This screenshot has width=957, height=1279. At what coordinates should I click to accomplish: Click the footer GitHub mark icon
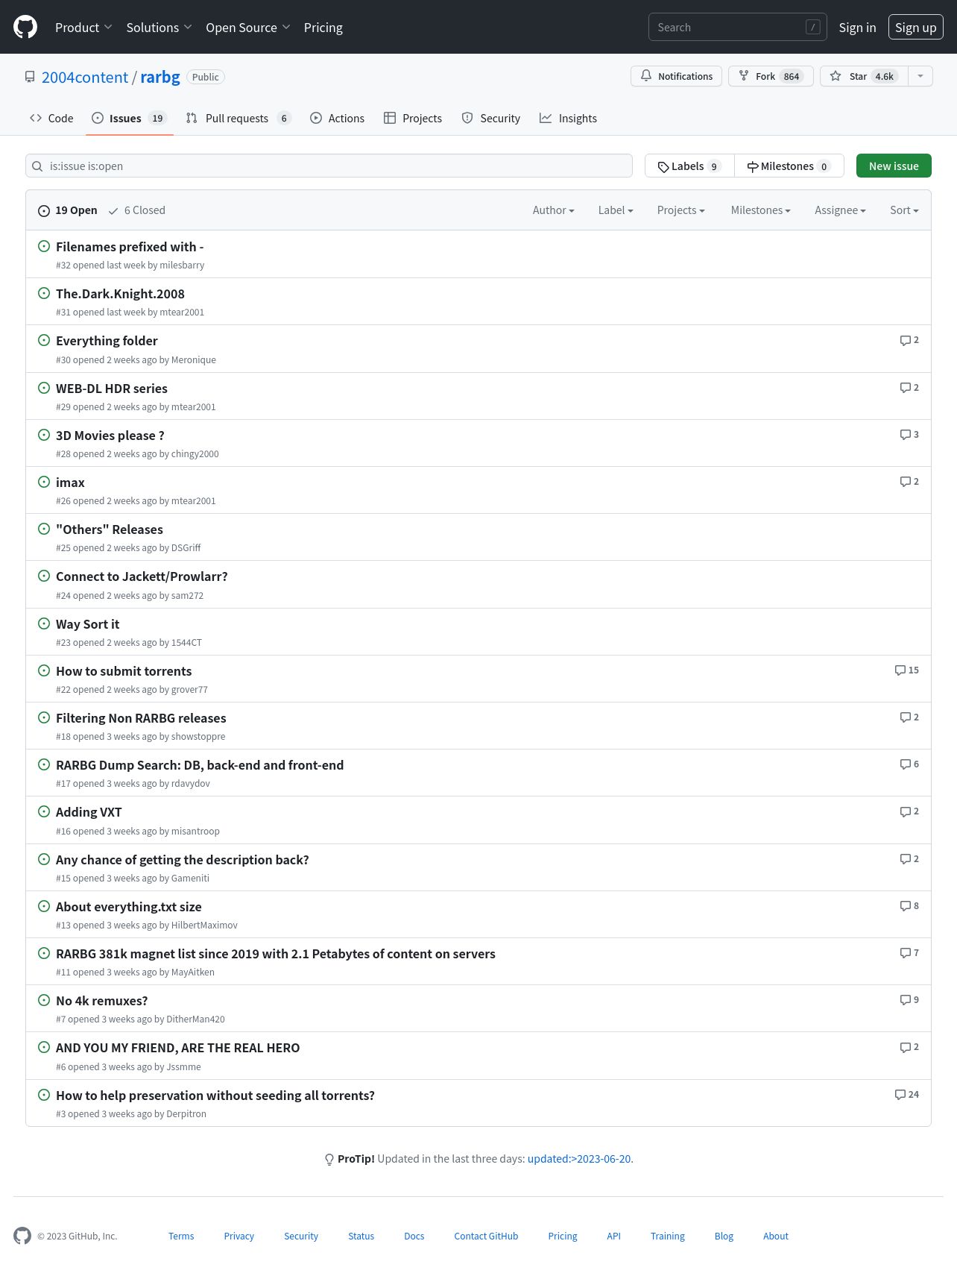(22, 1236)
